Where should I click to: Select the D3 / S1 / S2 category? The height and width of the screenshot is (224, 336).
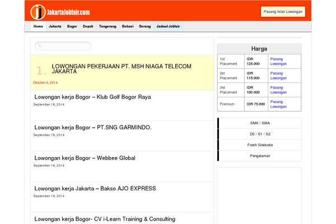click(x=260, y=134)
